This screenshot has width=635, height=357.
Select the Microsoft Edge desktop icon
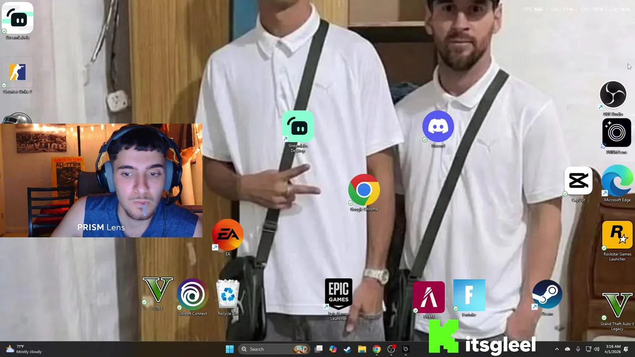click(617, 184)
